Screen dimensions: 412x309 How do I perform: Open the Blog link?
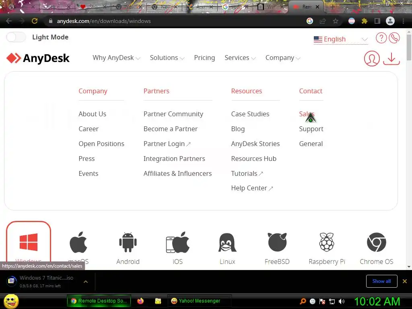[238, 129]
